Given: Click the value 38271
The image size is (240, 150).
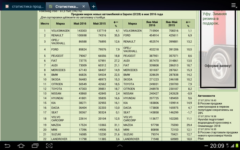Looking at the screenshot, I should tap(83, 103).
